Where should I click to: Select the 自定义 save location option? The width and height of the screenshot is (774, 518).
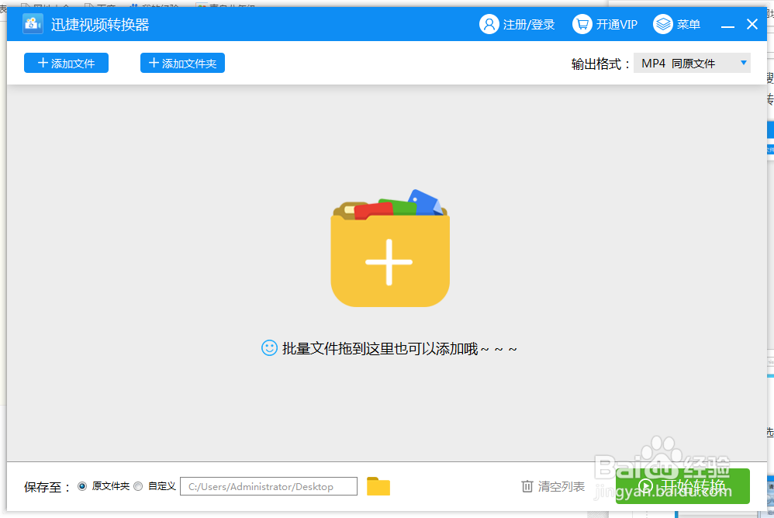coord(138,486)
